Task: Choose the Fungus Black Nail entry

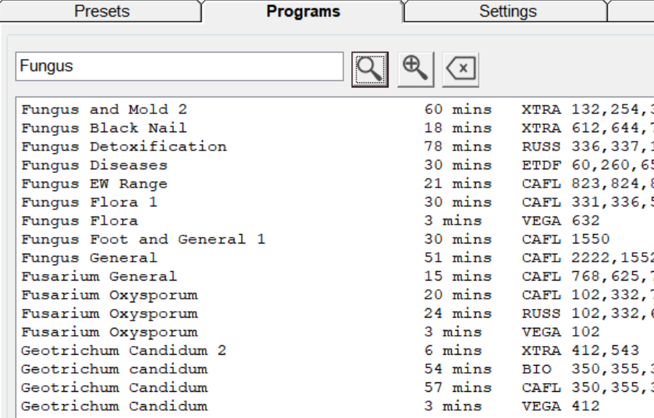Action: pos(104,128)
